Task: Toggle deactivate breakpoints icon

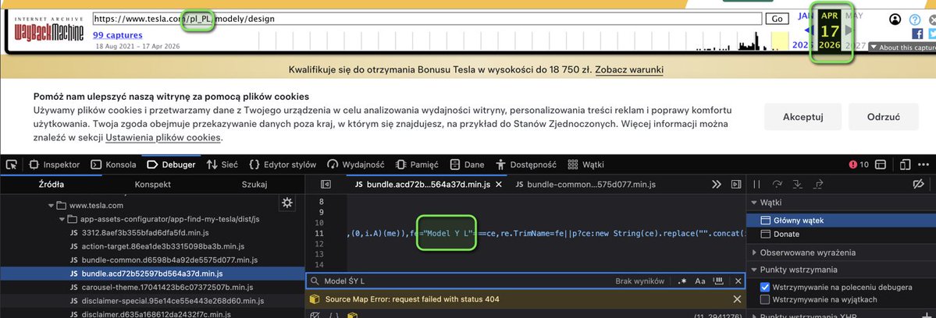Action: pos(919,185)
